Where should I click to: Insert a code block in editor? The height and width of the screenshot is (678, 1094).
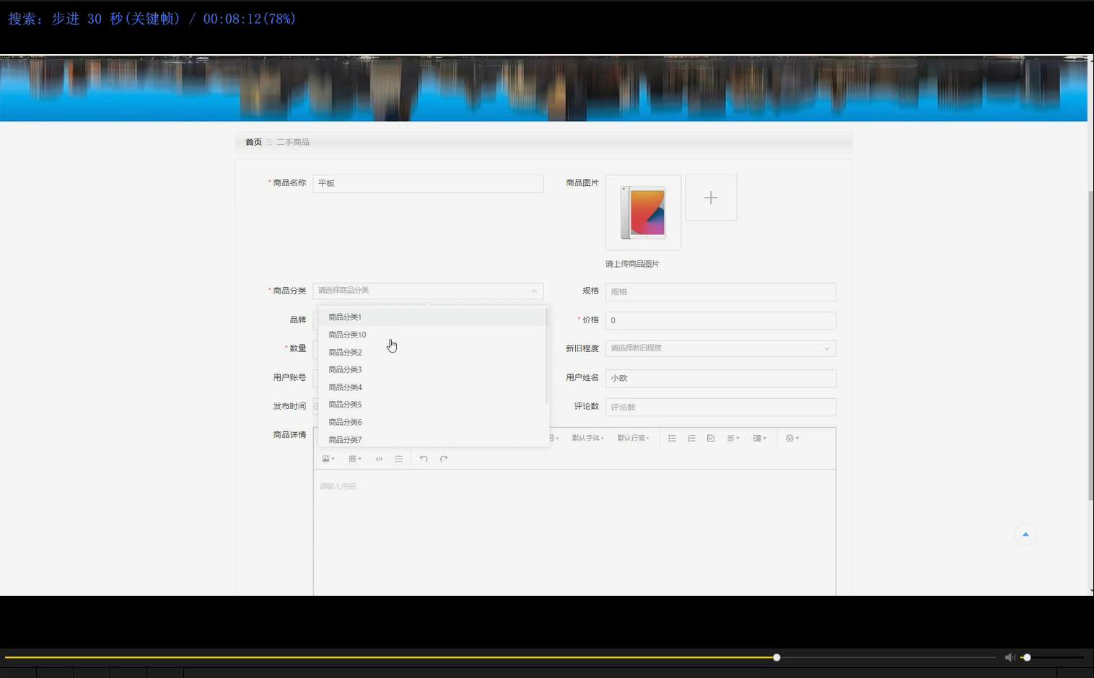tap(379, 459)
